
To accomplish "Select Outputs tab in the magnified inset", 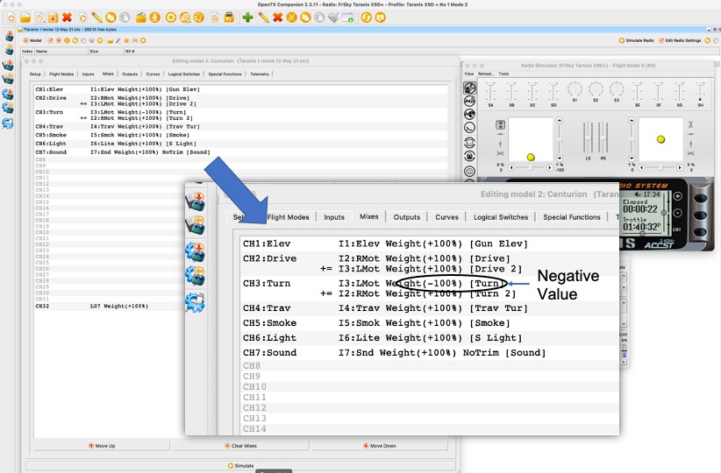I will [406, 217].
